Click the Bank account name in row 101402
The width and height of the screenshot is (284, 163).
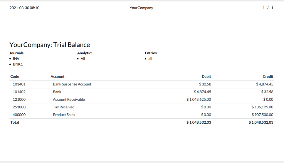tap(57, 92)
